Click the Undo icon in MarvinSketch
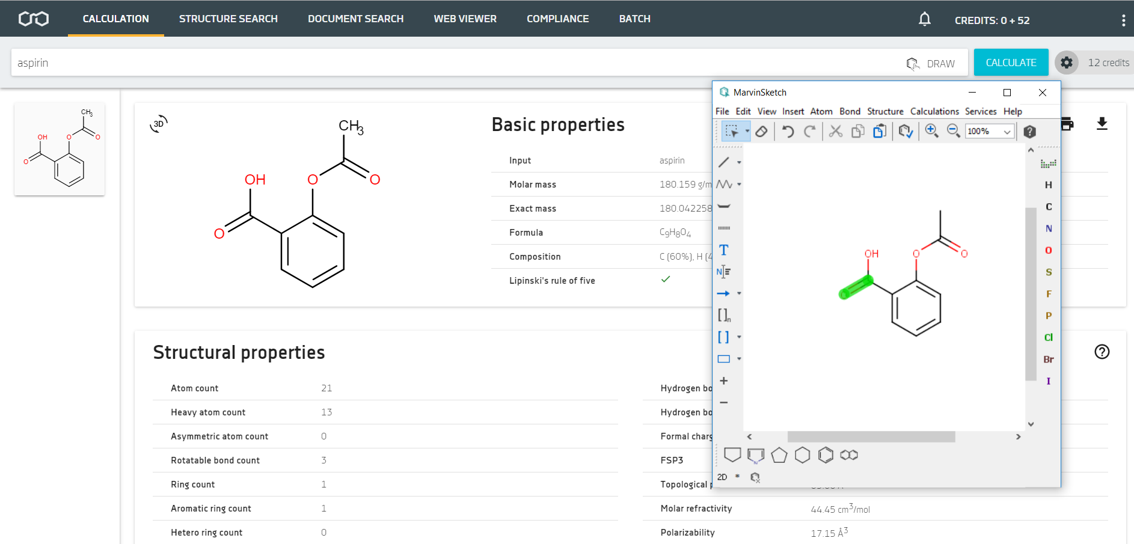This screenshot has height=544, width=1134. 788,131
